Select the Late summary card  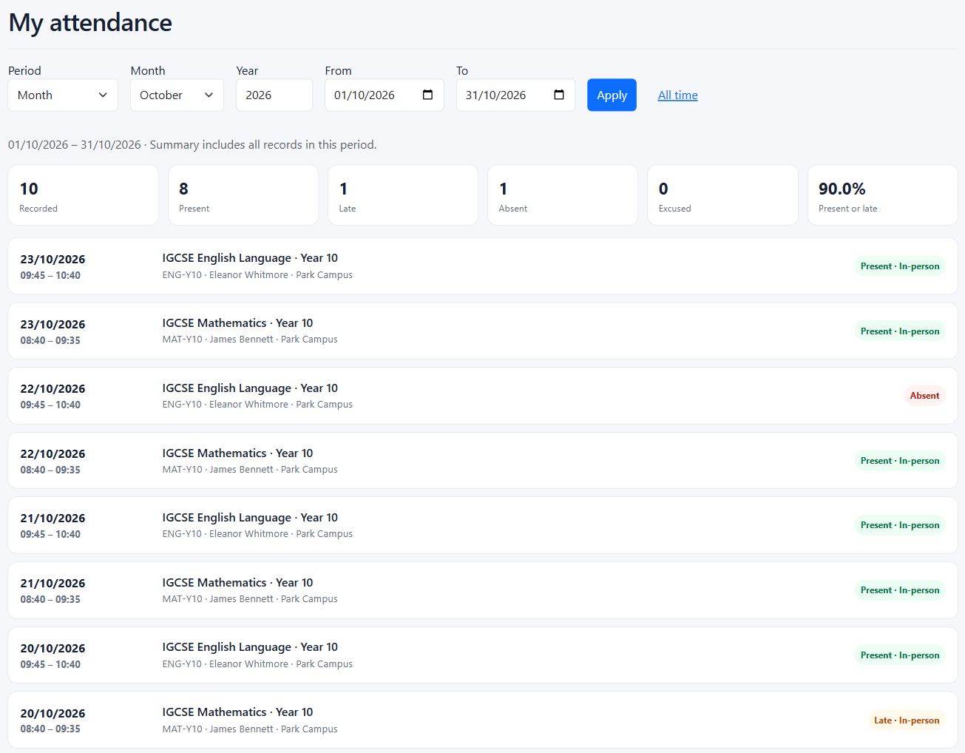[403, 195]
